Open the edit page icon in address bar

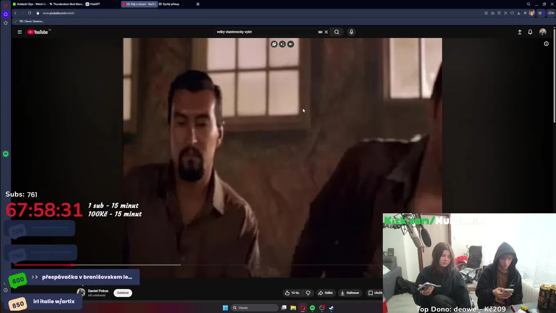(x=486, y=13)
